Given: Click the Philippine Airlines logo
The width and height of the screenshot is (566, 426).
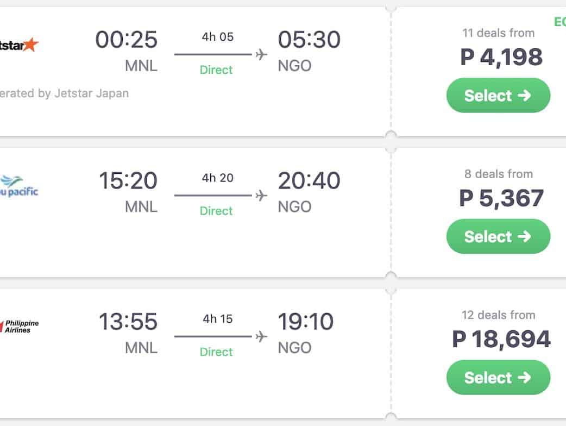Looking at the screenshot, I should [x=21, y=326].
